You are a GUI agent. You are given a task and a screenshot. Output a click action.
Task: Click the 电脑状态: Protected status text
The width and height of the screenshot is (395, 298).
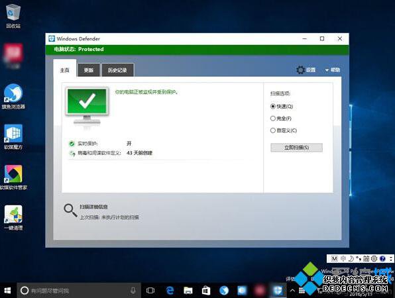[x=79, y=49]
